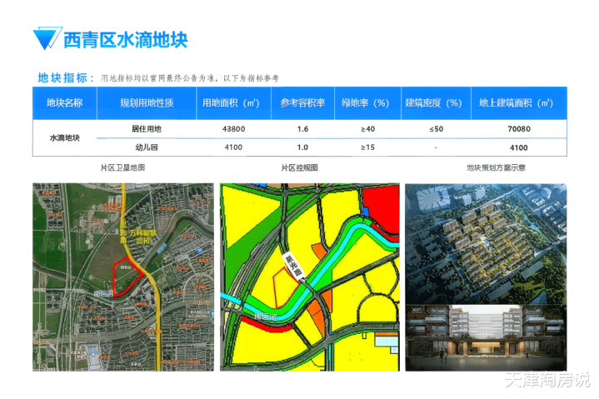
Task: Click the 绿地率 (%) column header
Action: [367, 103]
